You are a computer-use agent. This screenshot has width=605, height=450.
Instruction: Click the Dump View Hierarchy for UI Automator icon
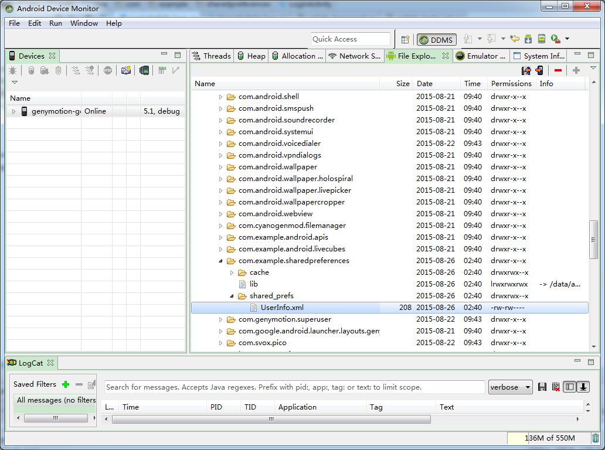144,70
